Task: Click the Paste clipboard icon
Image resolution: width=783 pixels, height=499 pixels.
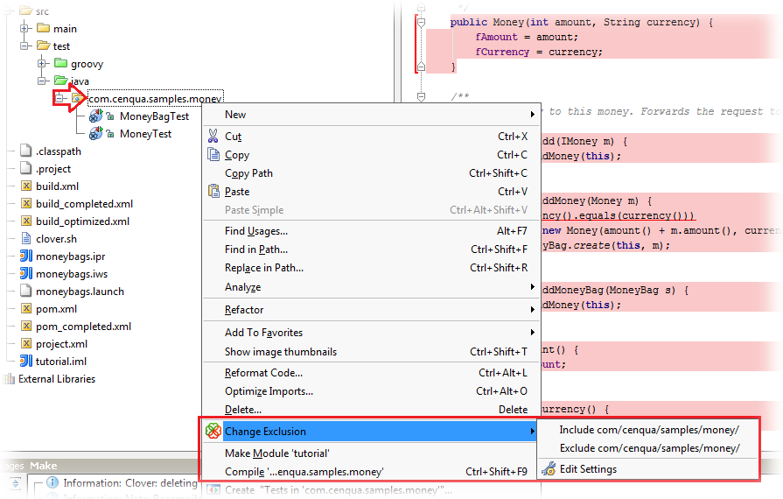Action: pyautogui.click(x=213, y=192)
